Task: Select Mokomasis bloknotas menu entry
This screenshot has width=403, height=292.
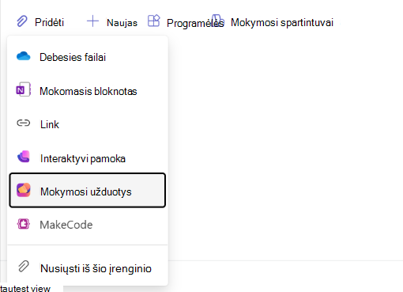Action: 88,91
